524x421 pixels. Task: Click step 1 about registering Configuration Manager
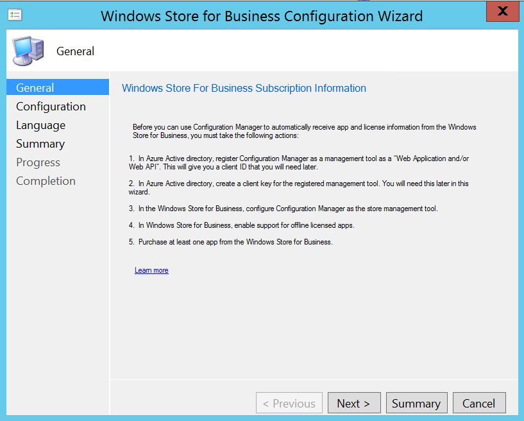(299, 162)
